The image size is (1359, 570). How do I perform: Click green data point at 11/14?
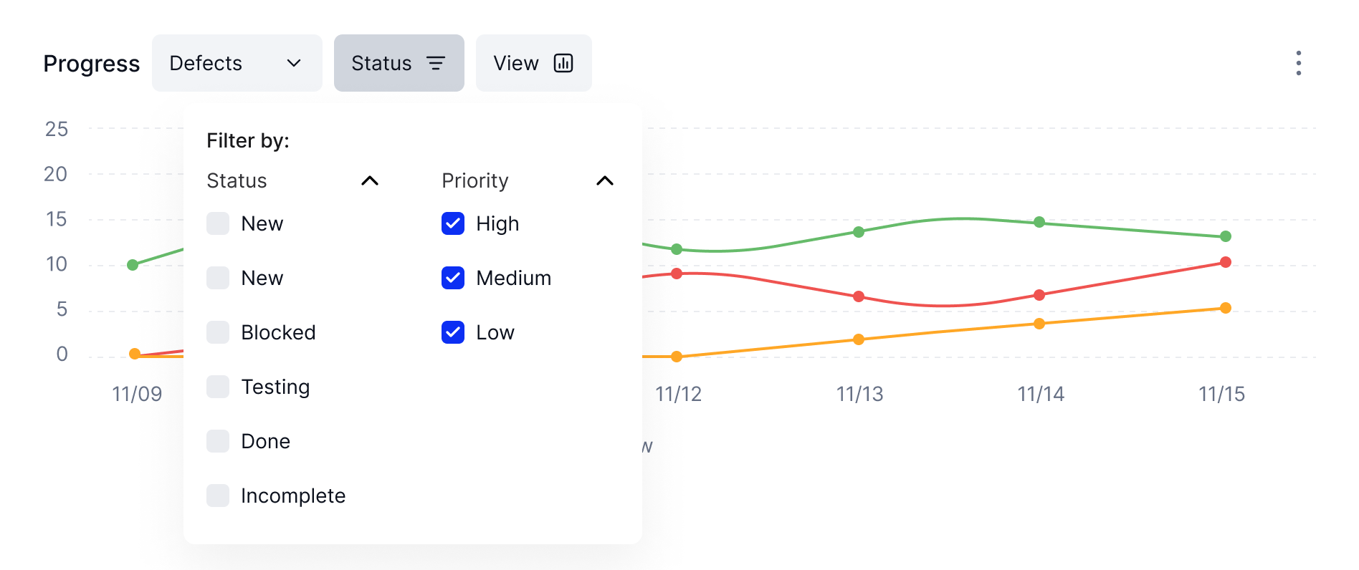coord(1039,222)
